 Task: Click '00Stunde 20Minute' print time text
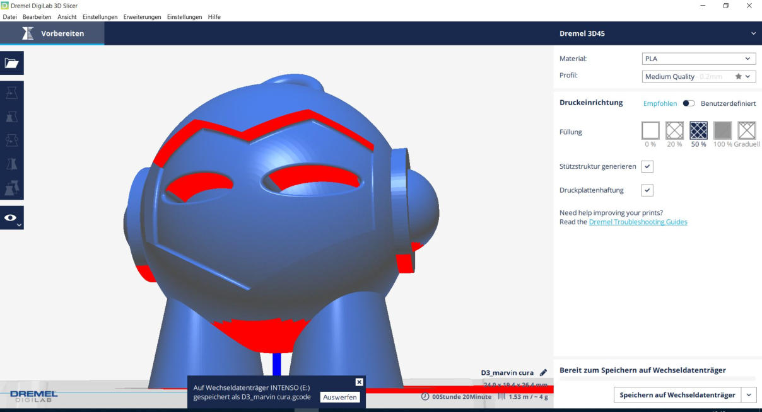pos(462,397)
